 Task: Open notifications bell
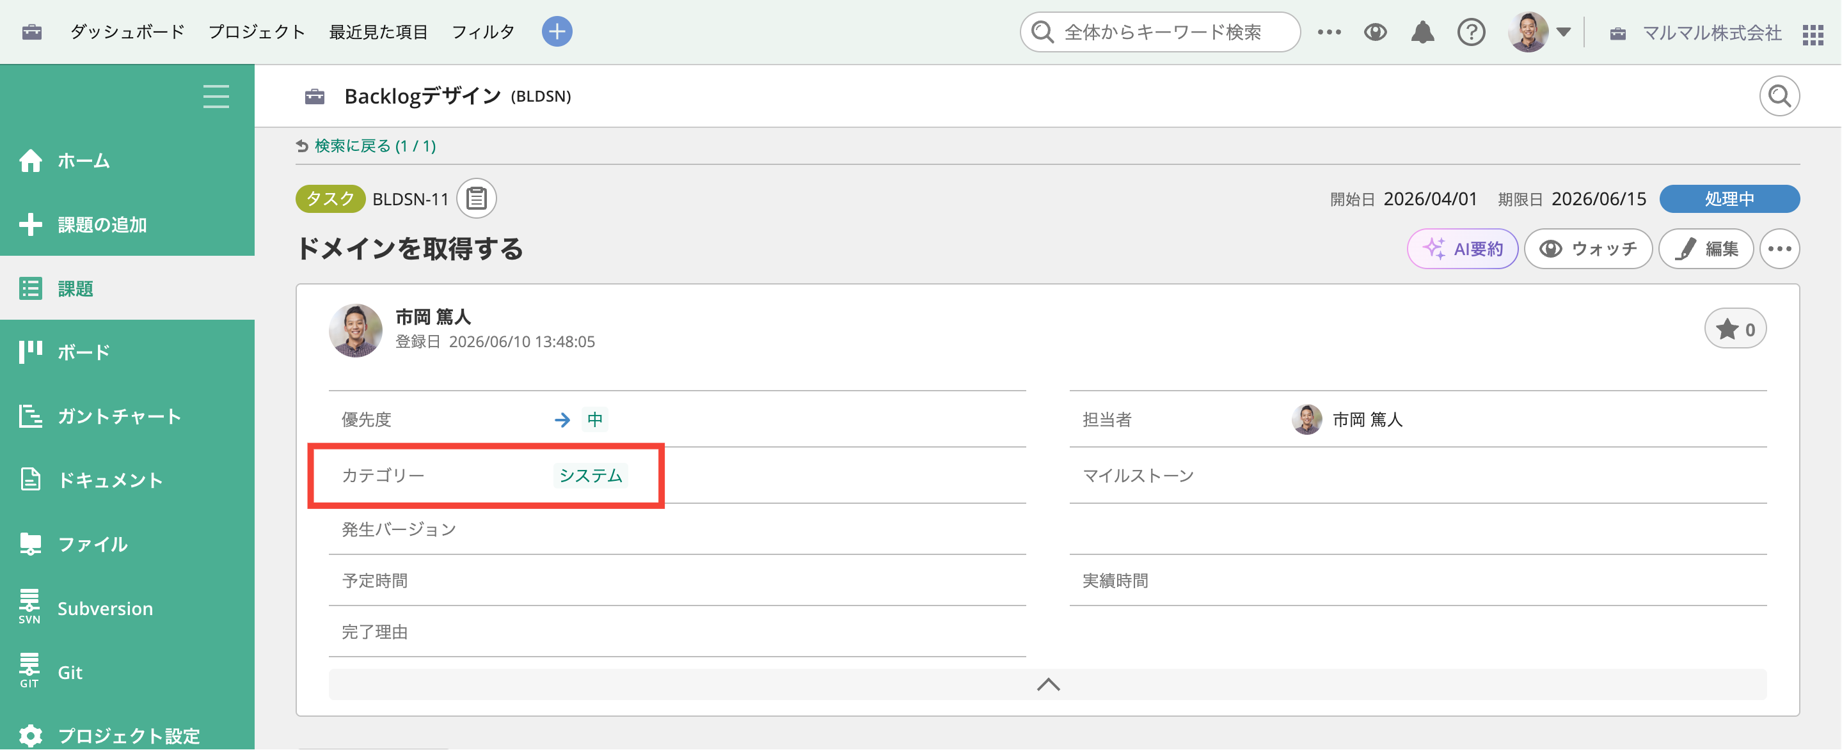(x=1422, y=32)
